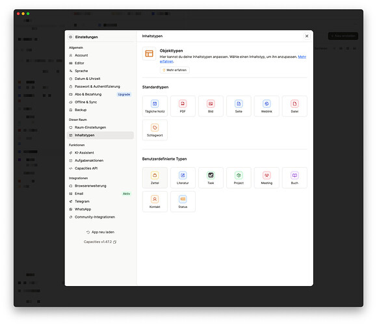Select the PDF object type icon
Image resolution: width=377 pixels, height=325 pixels.
183,103
